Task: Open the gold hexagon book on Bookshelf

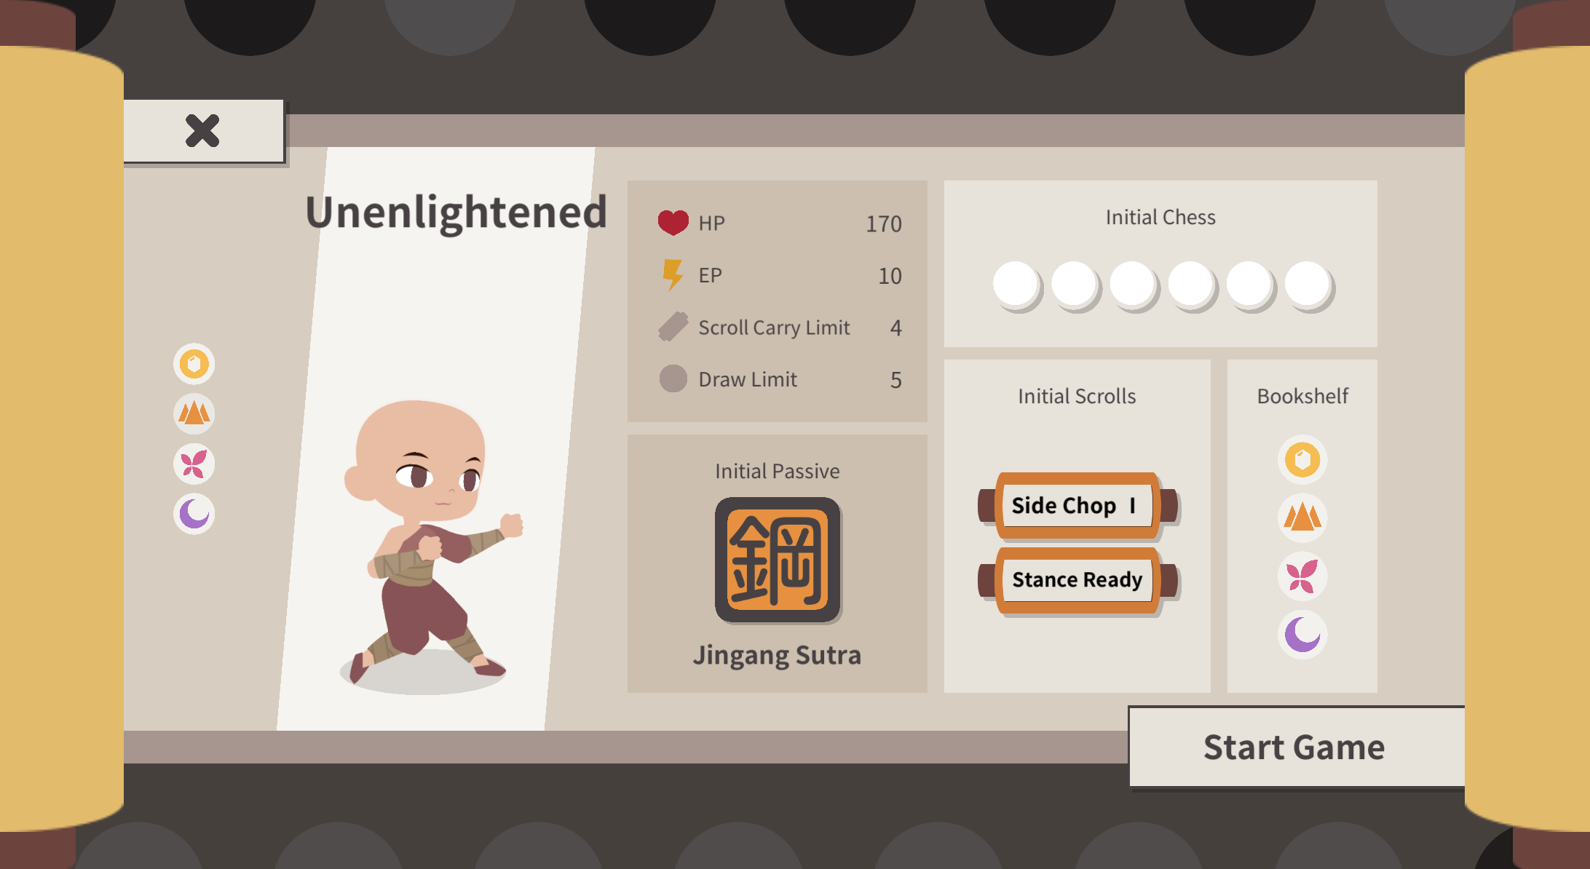Action: click(x=1302, y=460)
